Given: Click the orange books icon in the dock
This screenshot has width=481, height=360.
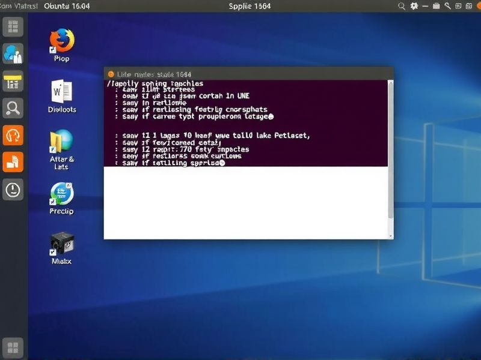Looking at the screenshot, I should 13,161.
